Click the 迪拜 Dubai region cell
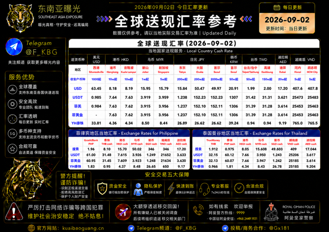This screenshot has height=232, width=329. (x=282, y=70)
